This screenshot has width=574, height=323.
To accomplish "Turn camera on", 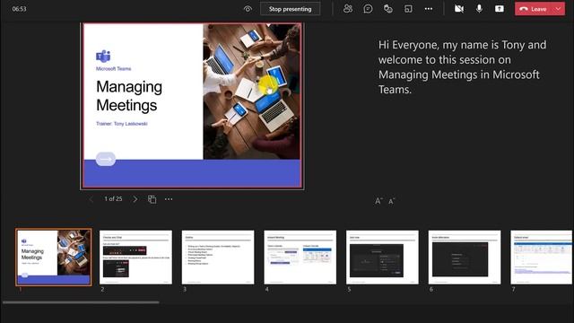I will tap(458, 9).
